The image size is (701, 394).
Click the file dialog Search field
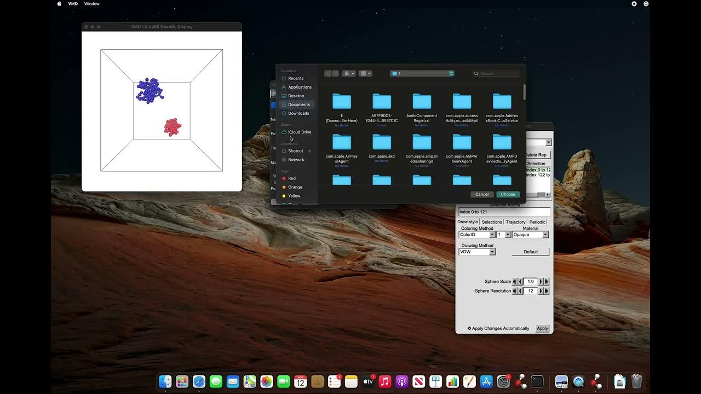[496, 73]
